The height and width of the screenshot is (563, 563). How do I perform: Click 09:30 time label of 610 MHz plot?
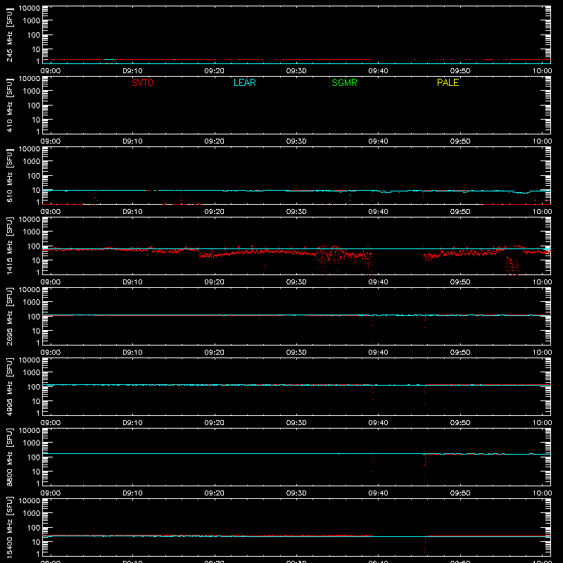point(296,212)
